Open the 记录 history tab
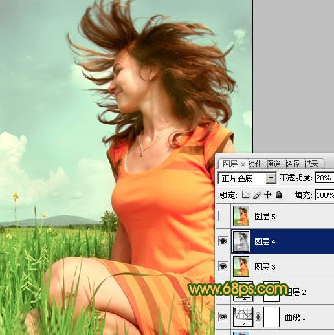334x335 pixels. click(311, 164)
